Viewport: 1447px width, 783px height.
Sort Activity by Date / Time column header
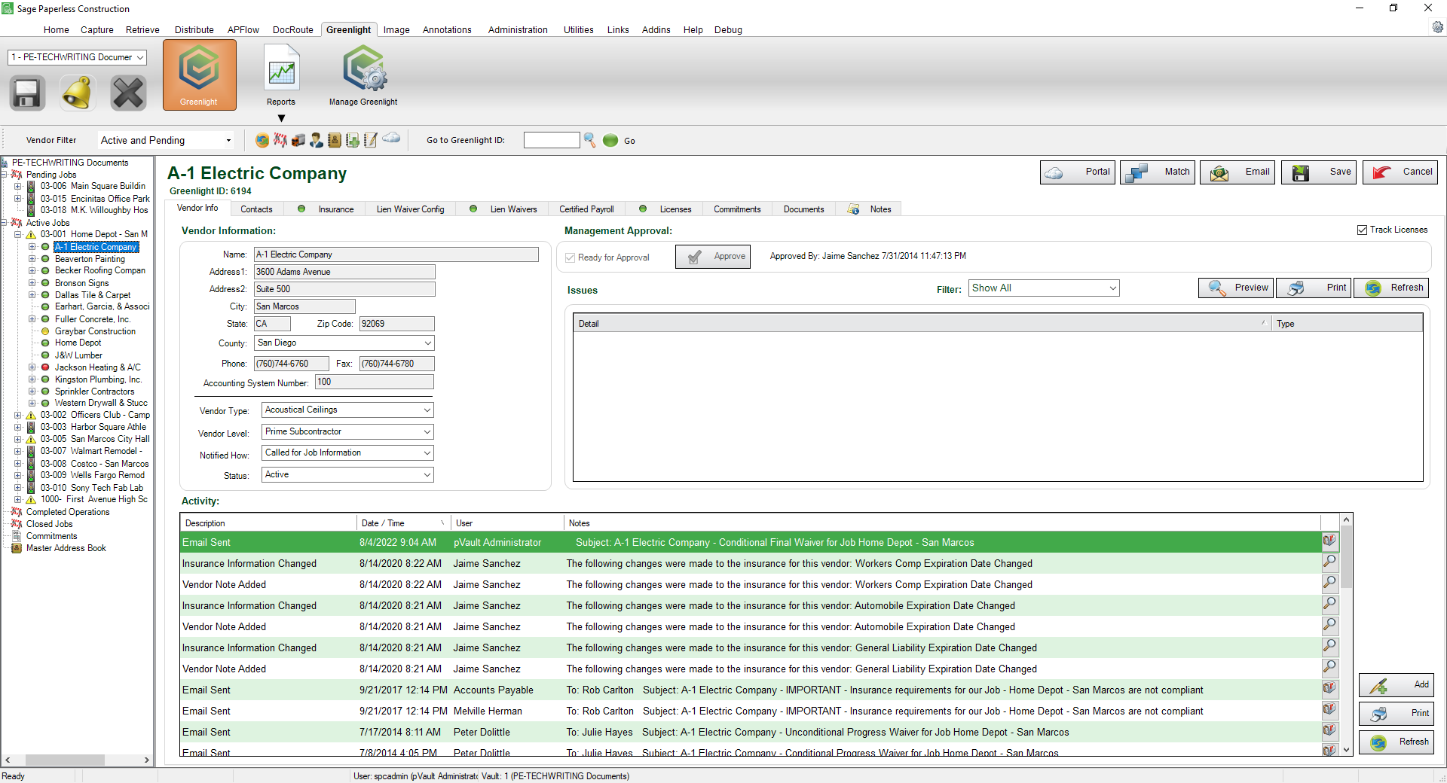point(404,523)
